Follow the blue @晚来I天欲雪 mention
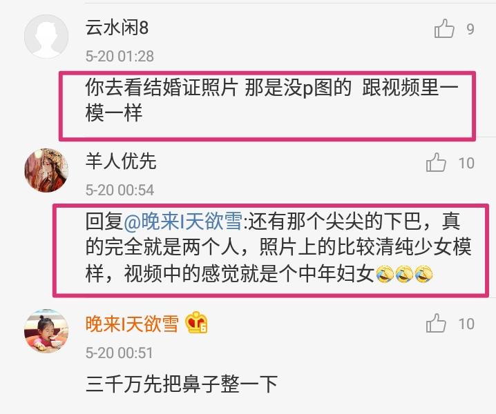This screenshot has height=414, width=496. tap(183, 221)
